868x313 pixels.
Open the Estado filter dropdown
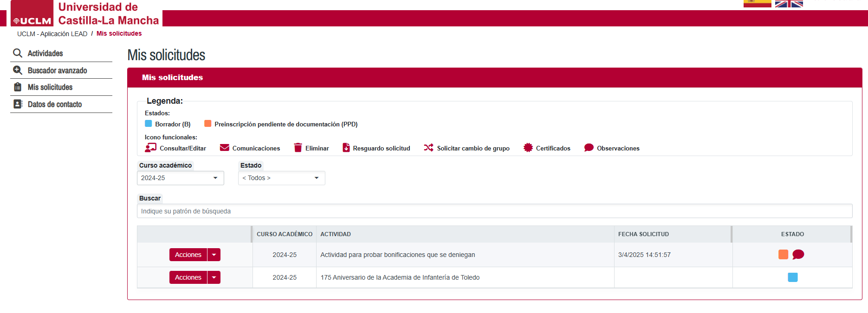click(x=281, y=178)
